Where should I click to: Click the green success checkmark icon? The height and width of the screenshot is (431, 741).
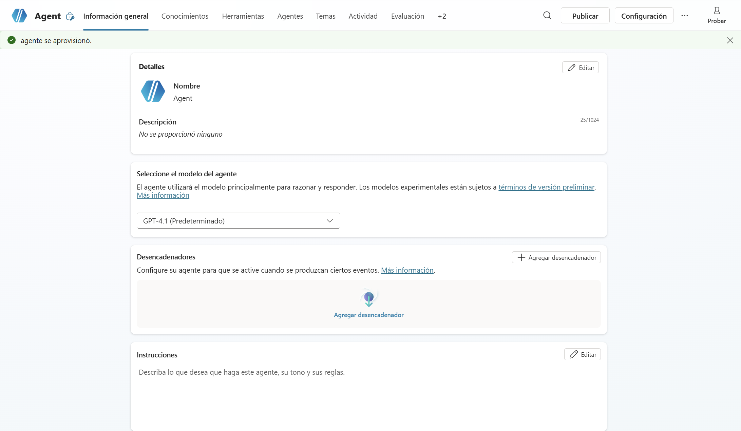[x=12, y=40]
